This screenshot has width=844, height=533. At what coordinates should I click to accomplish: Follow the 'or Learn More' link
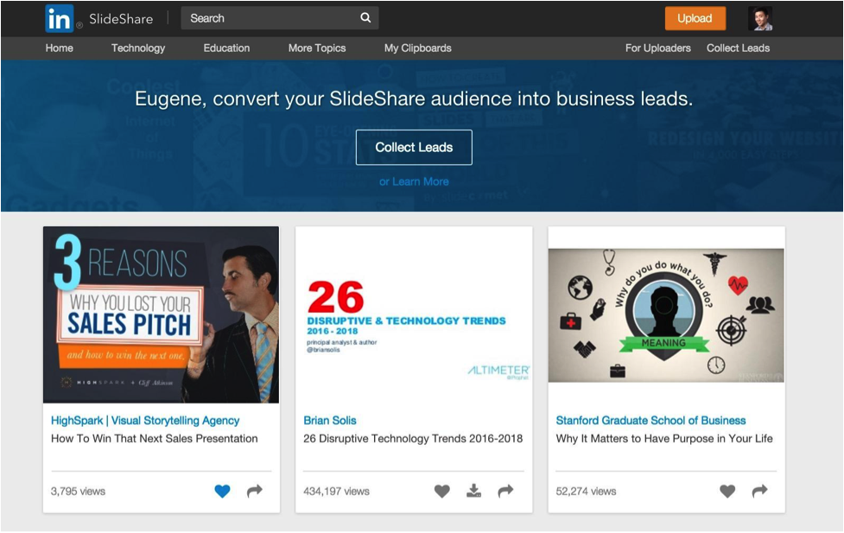pyautogui.click(x=414, y=181)
